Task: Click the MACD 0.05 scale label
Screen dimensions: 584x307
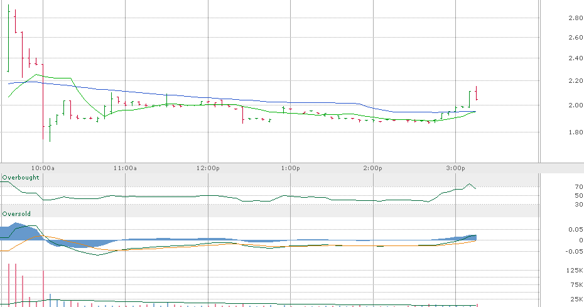Action: click(x=575, y=230)
